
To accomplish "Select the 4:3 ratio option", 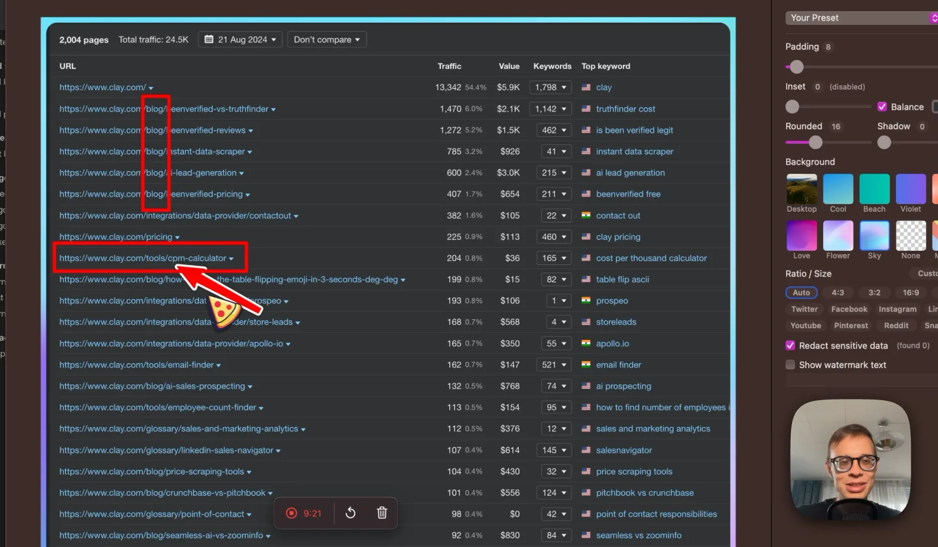I will click(x=838, y=292).
